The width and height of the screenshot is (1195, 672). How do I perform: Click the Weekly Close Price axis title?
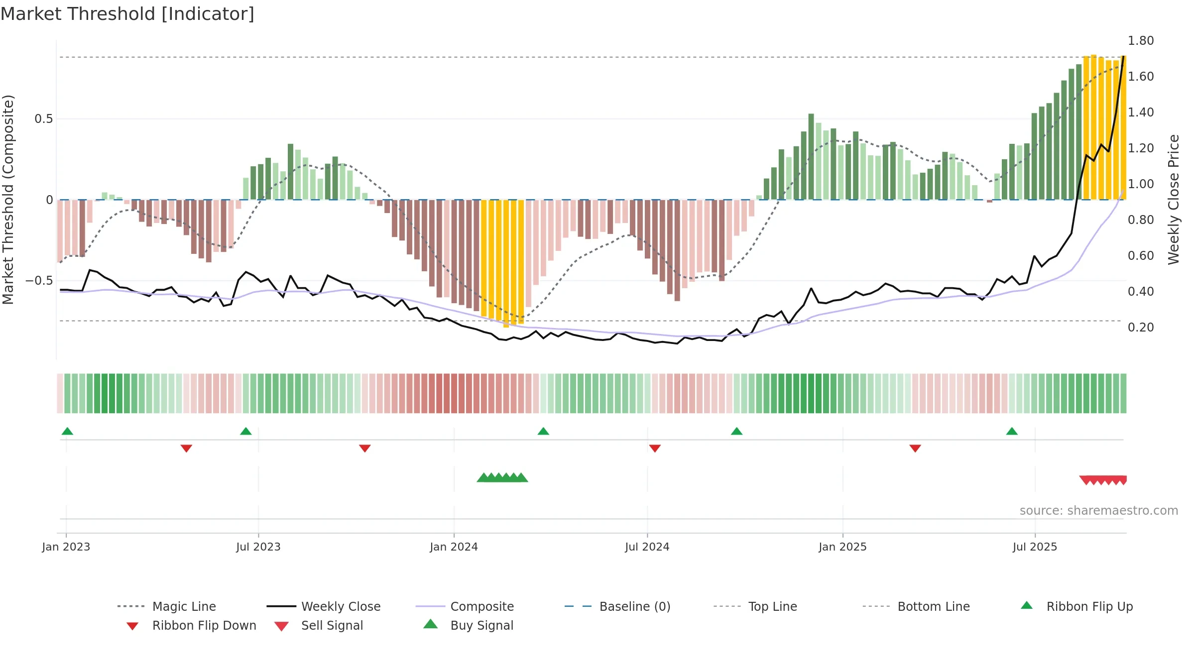[1174, 200]
